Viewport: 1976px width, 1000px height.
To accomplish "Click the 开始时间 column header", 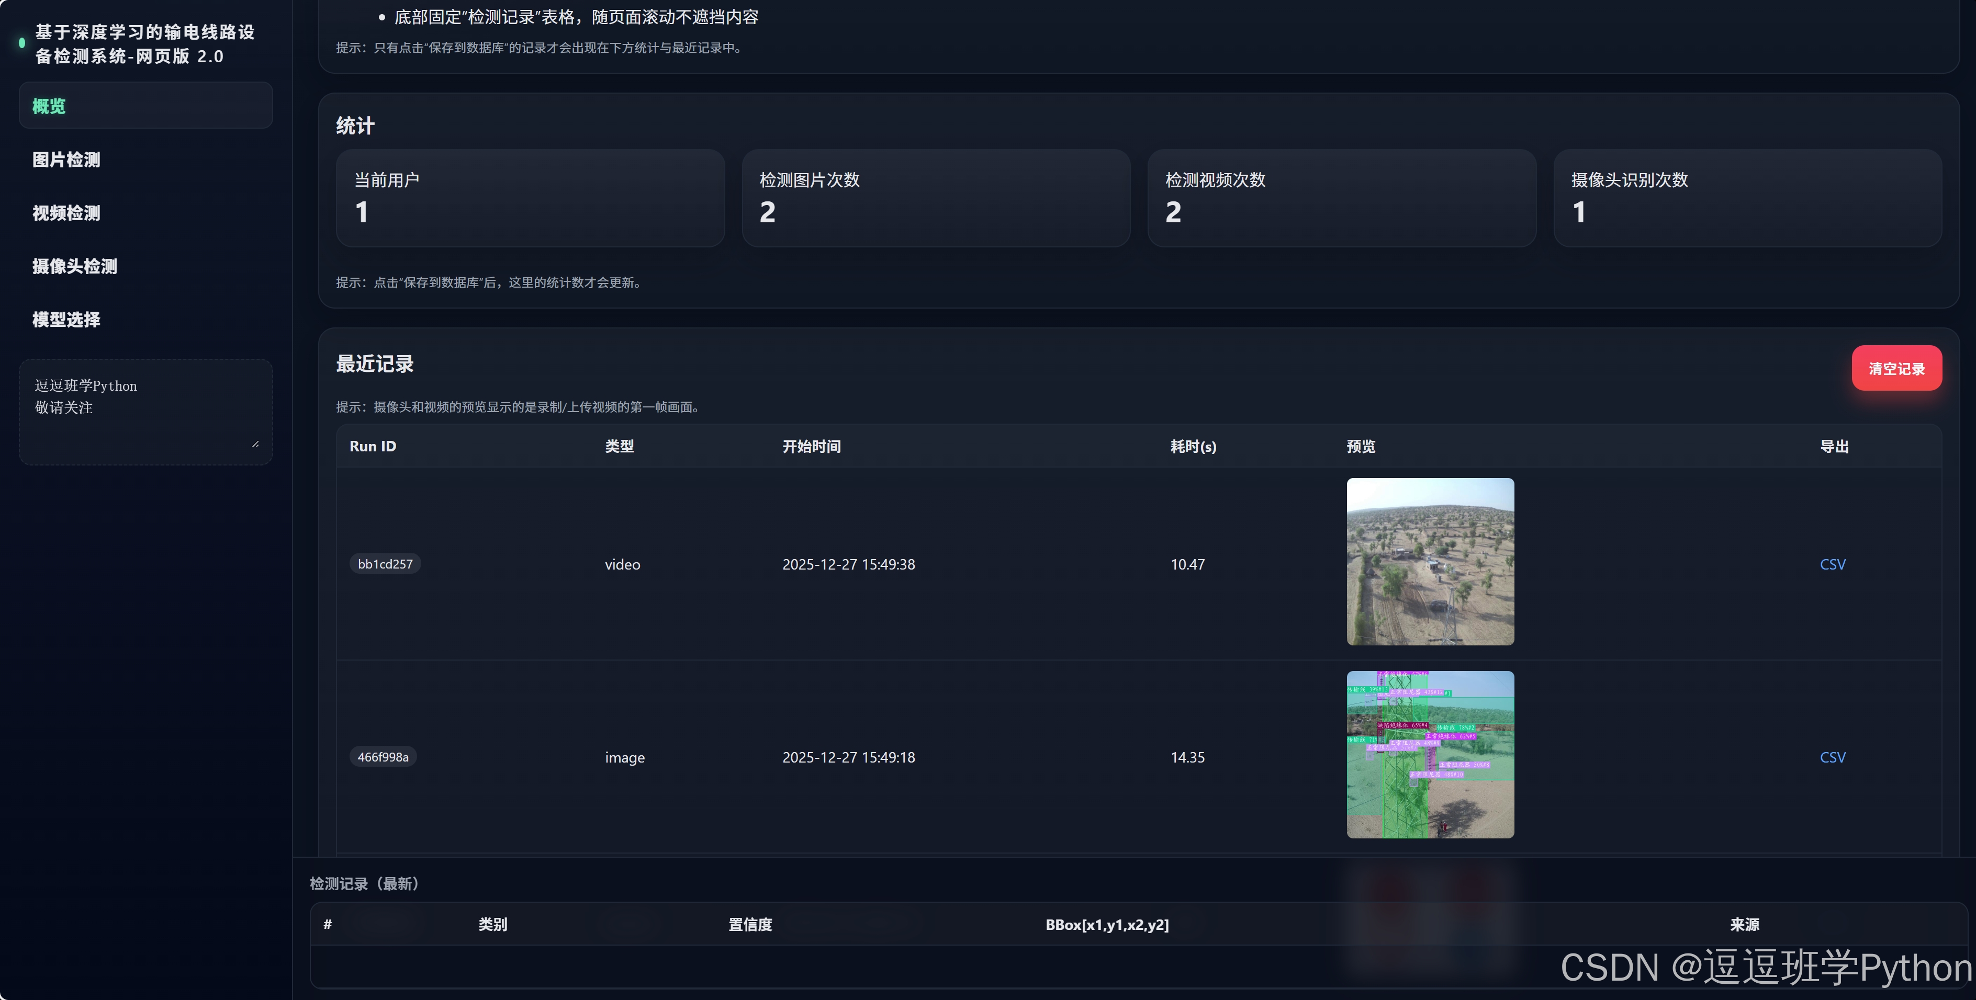I will (x=812, y=446).
